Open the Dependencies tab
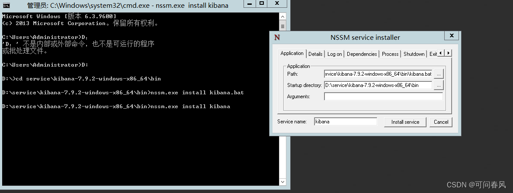The width and height of the screenshot is (513, 193). (x=362, y=54)
